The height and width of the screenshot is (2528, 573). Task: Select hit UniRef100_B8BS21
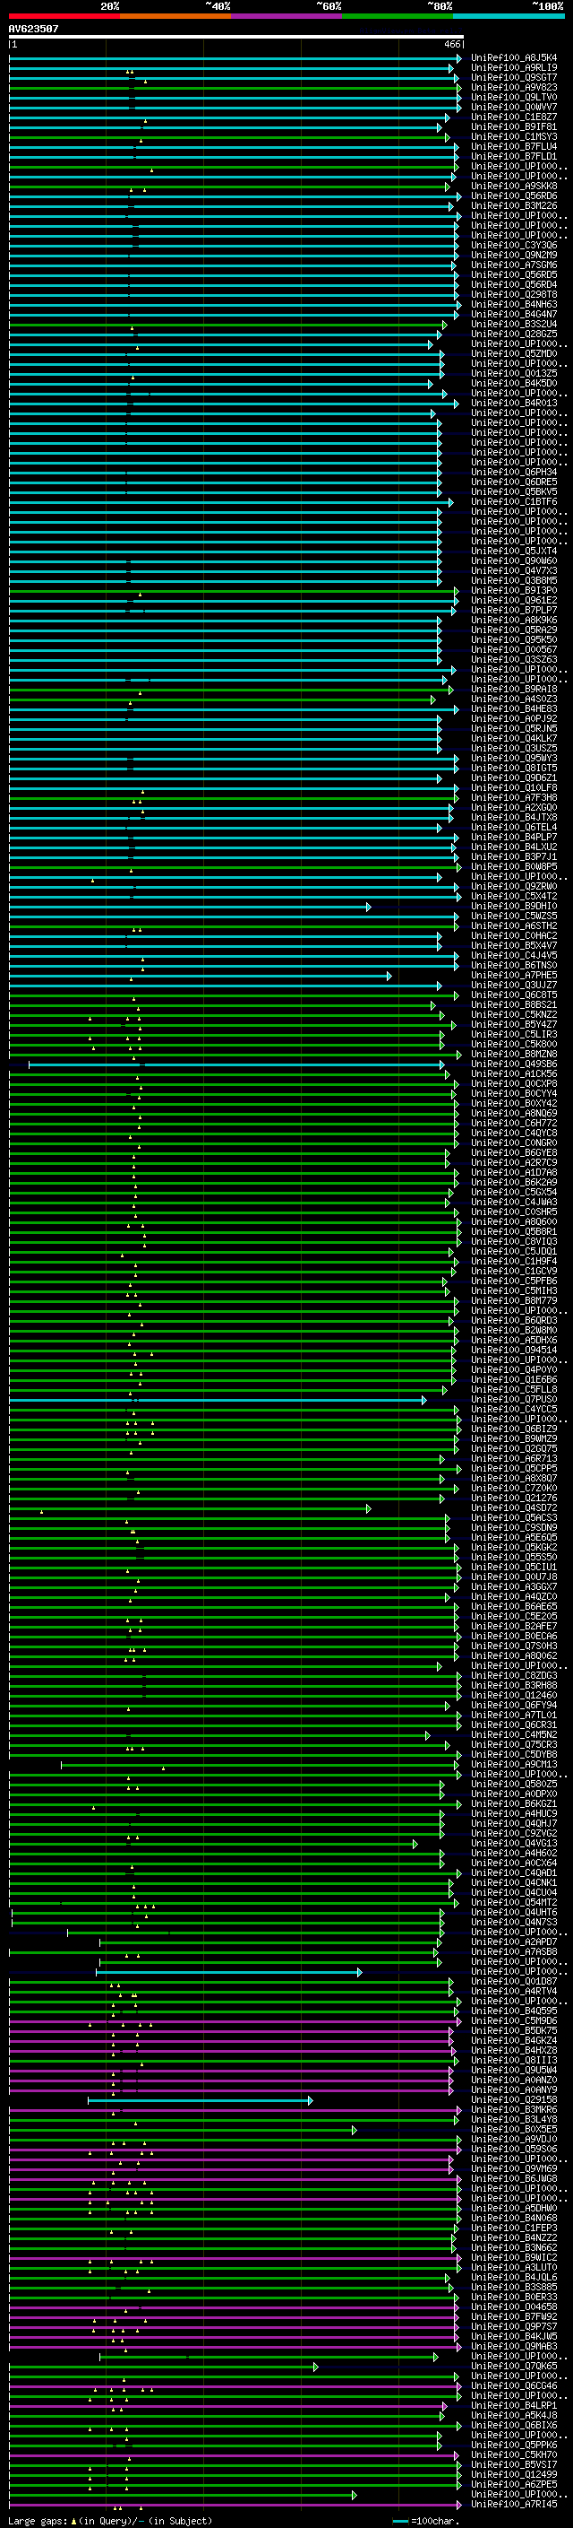click(x=514, y=1005)
